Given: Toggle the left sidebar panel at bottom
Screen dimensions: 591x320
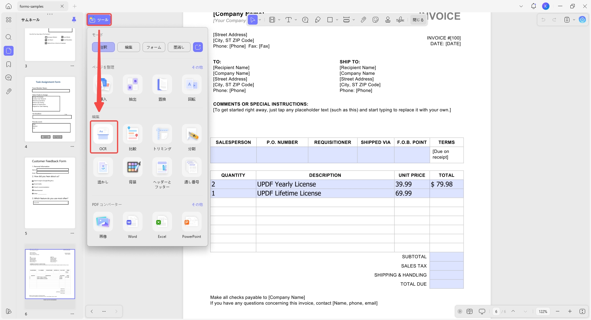Looking at the screenshot, I should click(9, 311).
